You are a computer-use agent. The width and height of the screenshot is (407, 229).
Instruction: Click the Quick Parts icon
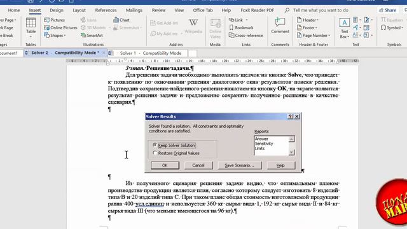coord(355,20)
